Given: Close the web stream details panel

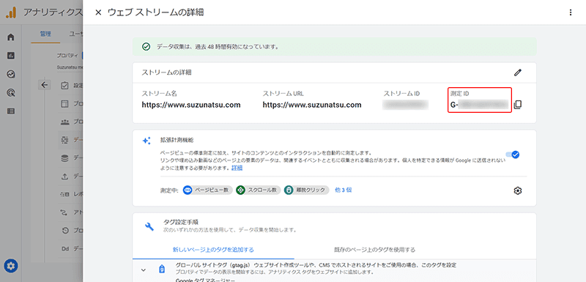Looking at the screenshot, I should point(98,12).
